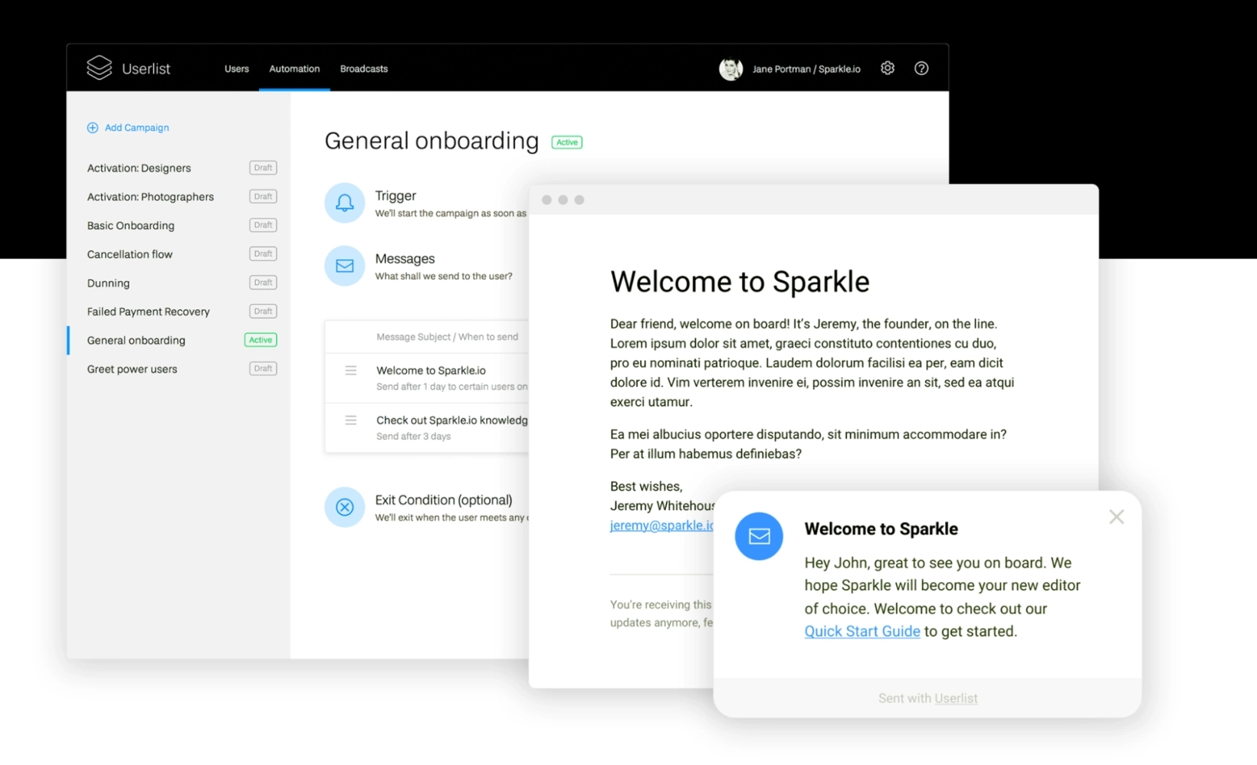Click the jeremy@sparkle.io email link
Screen dimensions: 1257x765
[661, 525]
